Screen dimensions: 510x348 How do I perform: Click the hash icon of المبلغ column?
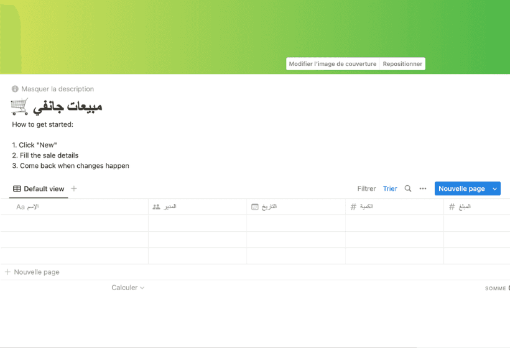pyautogui.click(x=452, y=206)
